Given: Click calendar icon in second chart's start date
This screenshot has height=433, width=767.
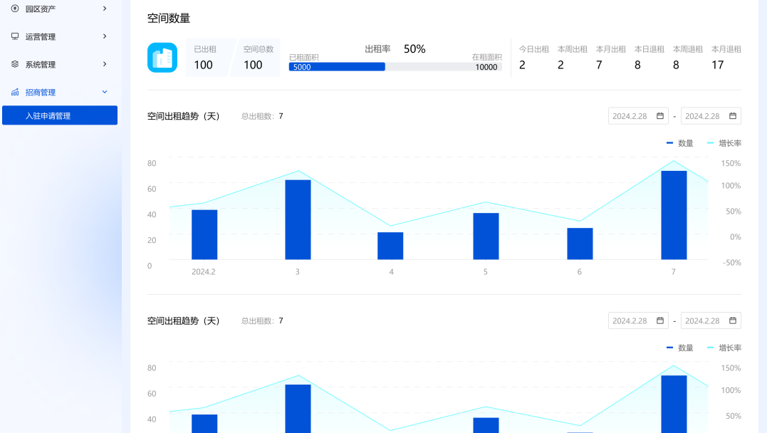Looking at the screenshot, I should pyautogui.click(x=659, y=321).
